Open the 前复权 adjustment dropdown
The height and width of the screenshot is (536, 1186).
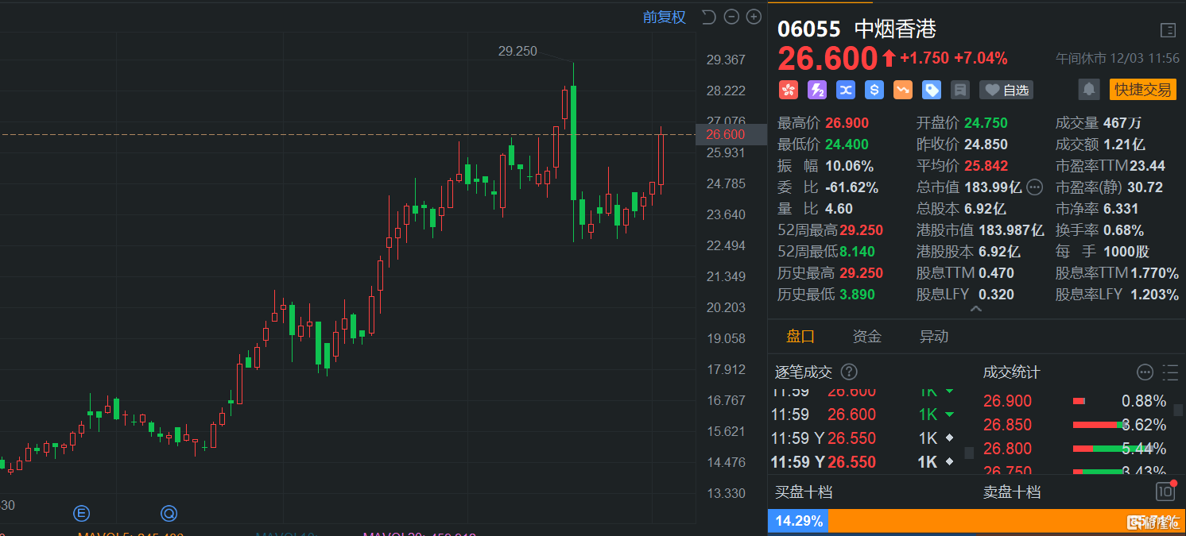[665, 17]
